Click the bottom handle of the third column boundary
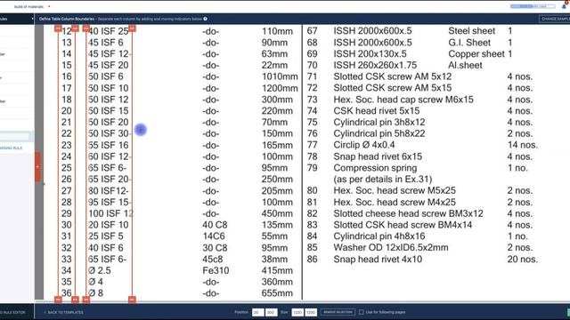The height and width of the screenshot is (320, 570). 86,300
